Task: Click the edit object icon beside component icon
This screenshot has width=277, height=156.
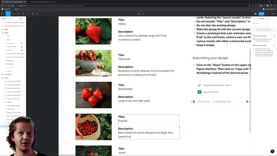Action: (143, 14)
